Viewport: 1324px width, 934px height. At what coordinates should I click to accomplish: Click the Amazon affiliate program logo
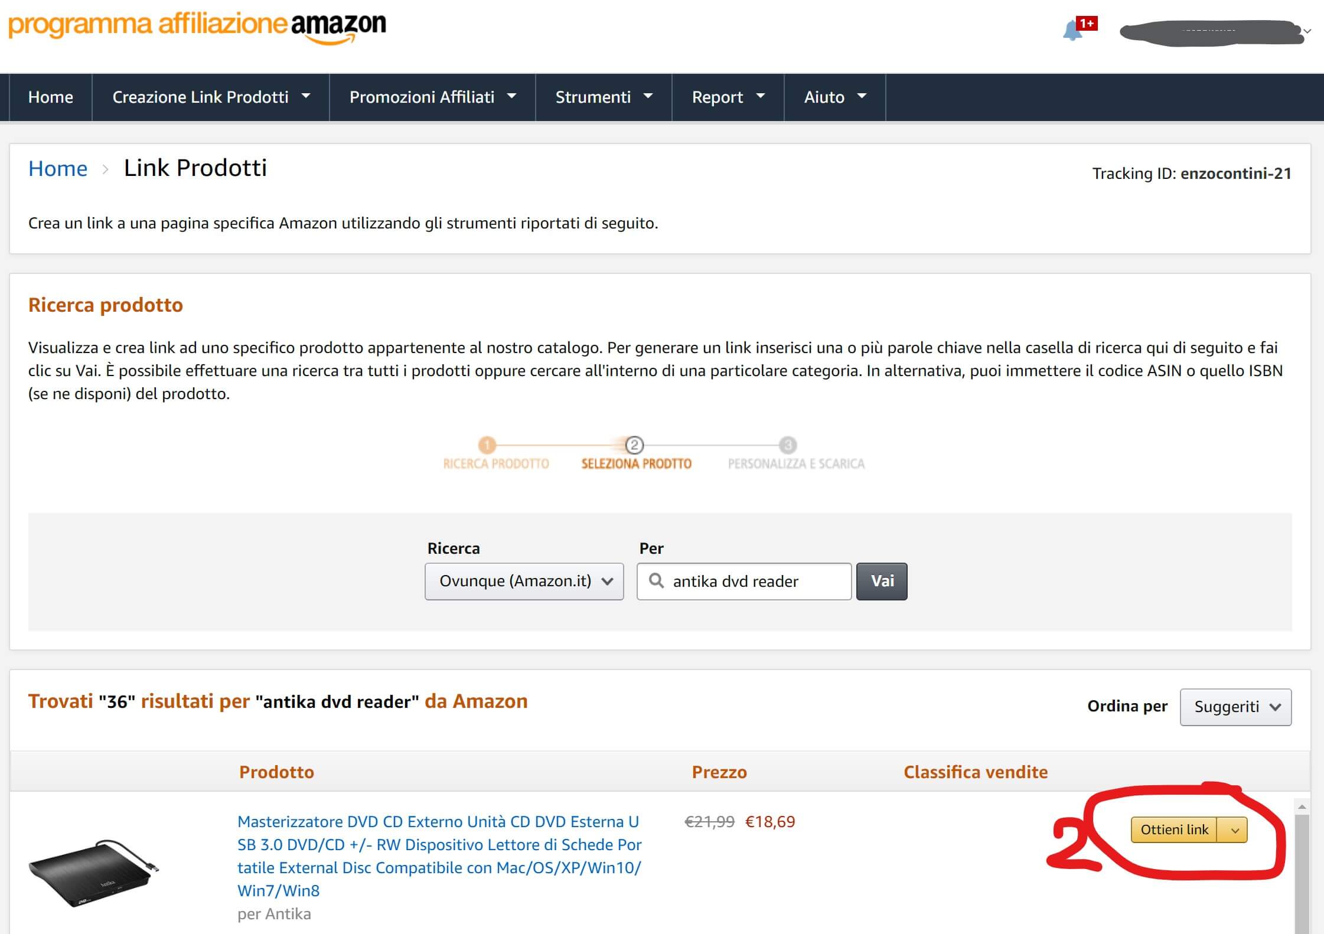pos(197,27)
